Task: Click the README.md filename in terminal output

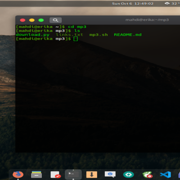Action: (128, 35)
